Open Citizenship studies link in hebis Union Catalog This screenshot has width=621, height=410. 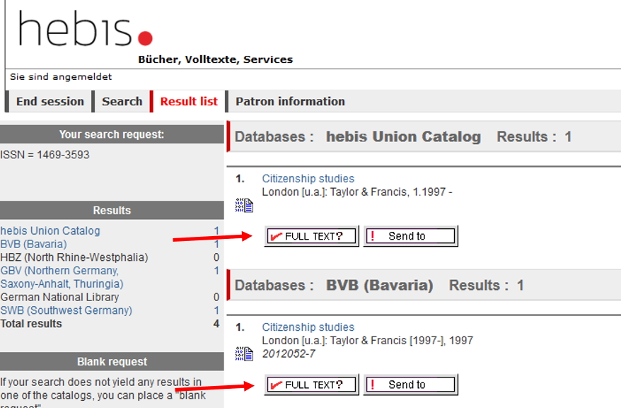[x=308, y=178]
